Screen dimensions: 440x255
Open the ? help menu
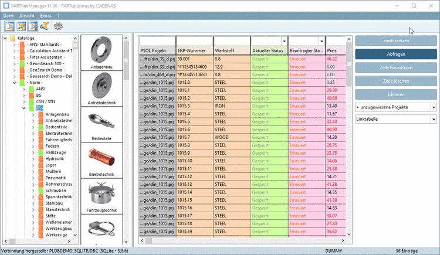click(x=58, y=16)
